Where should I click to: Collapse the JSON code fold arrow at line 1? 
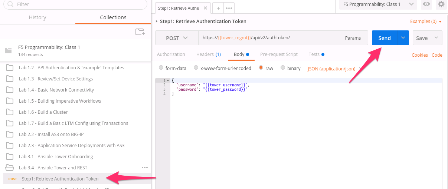(x=168, y=80)
